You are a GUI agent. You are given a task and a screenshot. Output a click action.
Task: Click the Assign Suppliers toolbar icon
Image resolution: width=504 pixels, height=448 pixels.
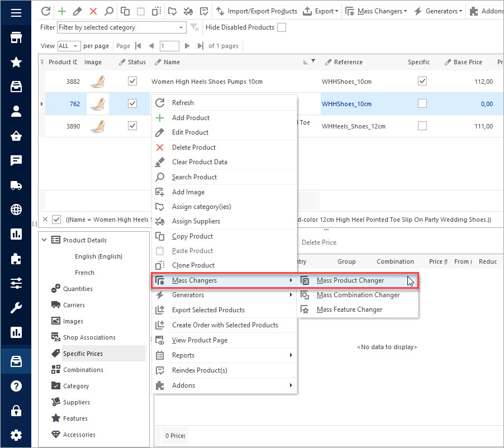(188, 11)
